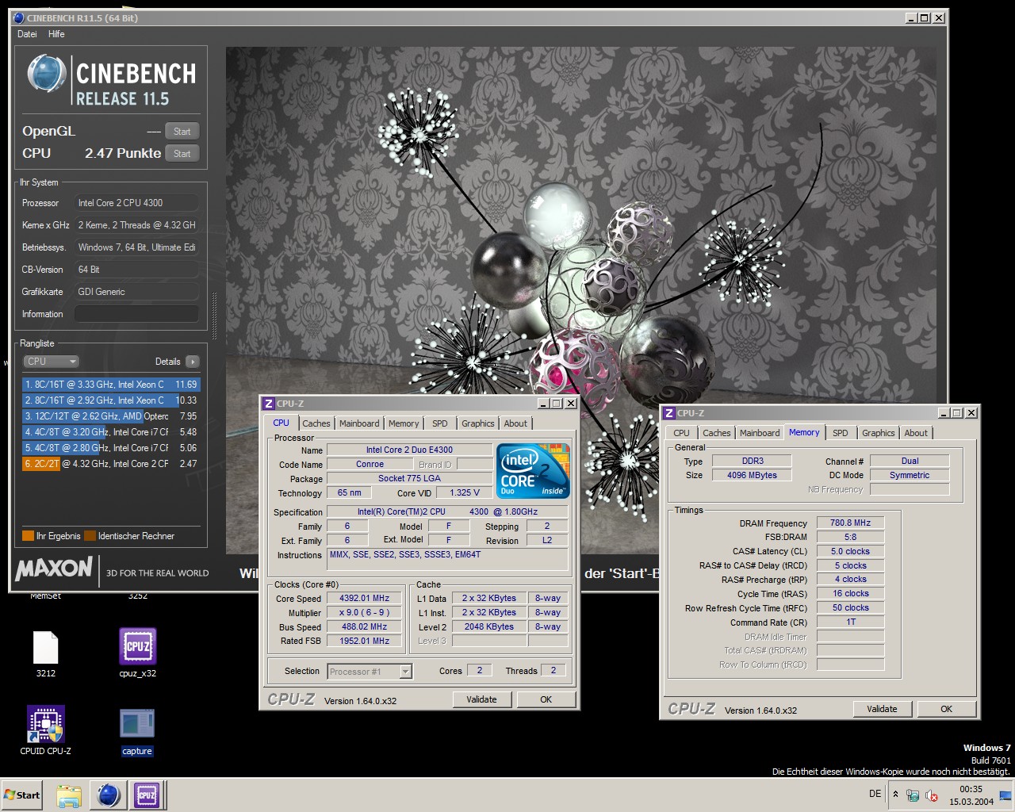Screen dimensions: 1015x812
Task: Select CPU tab in CPU-Z CPU window
Action: (282, 423)
